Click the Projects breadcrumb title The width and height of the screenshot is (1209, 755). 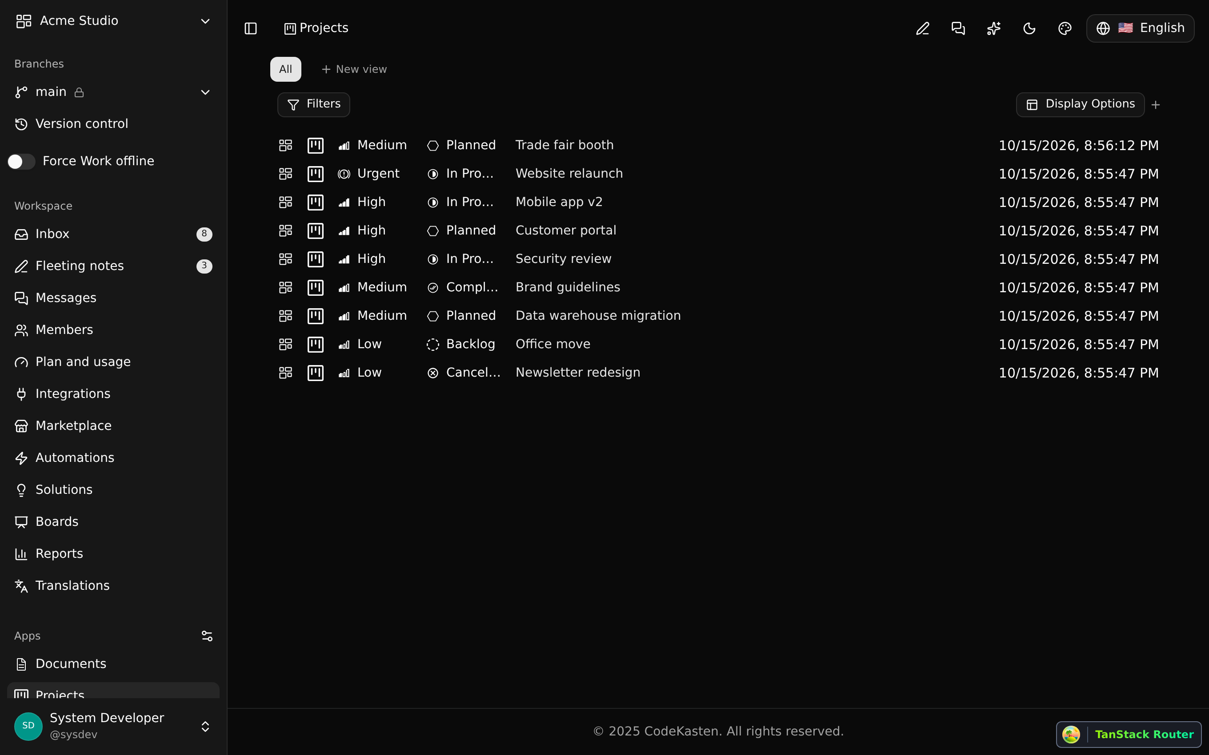(x=323, y=28)
